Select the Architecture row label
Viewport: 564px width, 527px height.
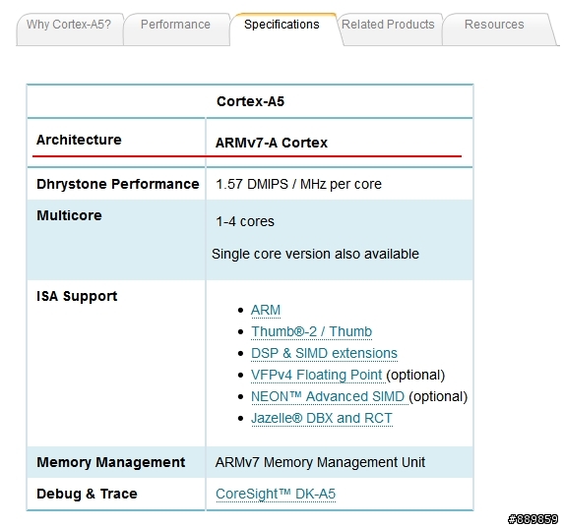pos(79,140)
